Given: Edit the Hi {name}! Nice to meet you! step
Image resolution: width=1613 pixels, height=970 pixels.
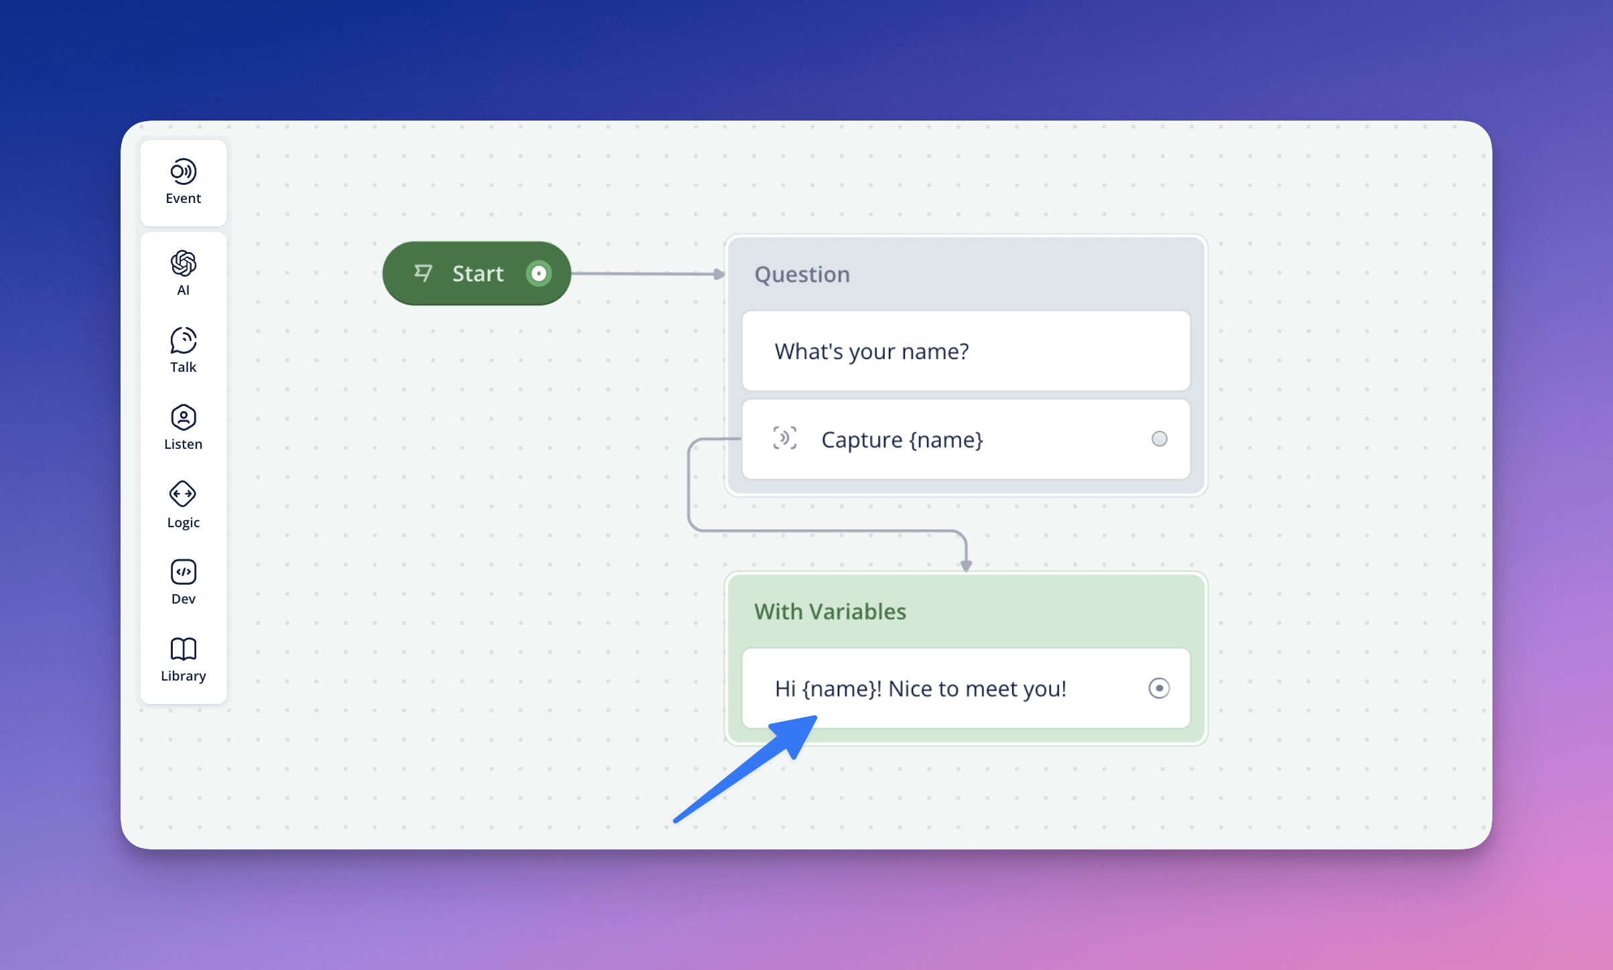Looking at the screenshot, I should click(x=920, y=689).
